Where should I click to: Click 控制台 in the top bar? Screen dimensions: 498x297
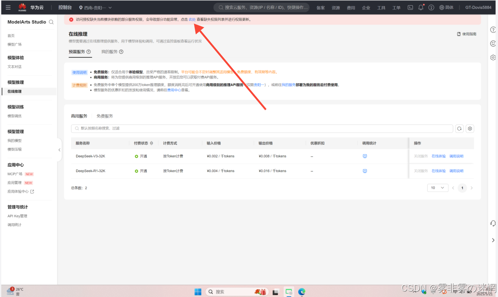(65, 7)
